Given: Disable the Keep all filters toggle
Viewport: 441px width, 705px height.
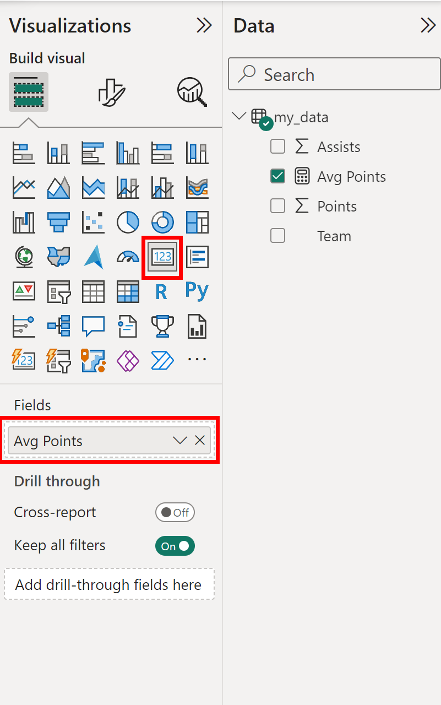Looking at the screenshot, I should click(x=175, y=546).
